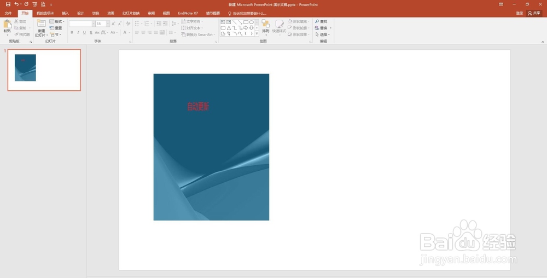This screenshot has width=547, height=278.
Task: Click the 格式刷 format painter button
Action: click(22, 34)
